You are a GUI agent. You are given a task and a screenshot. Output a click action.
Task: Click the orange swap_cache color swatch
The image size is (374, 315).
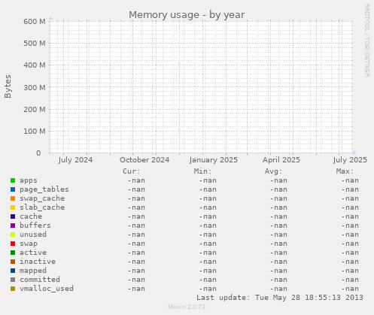click(x=13, y=198)
